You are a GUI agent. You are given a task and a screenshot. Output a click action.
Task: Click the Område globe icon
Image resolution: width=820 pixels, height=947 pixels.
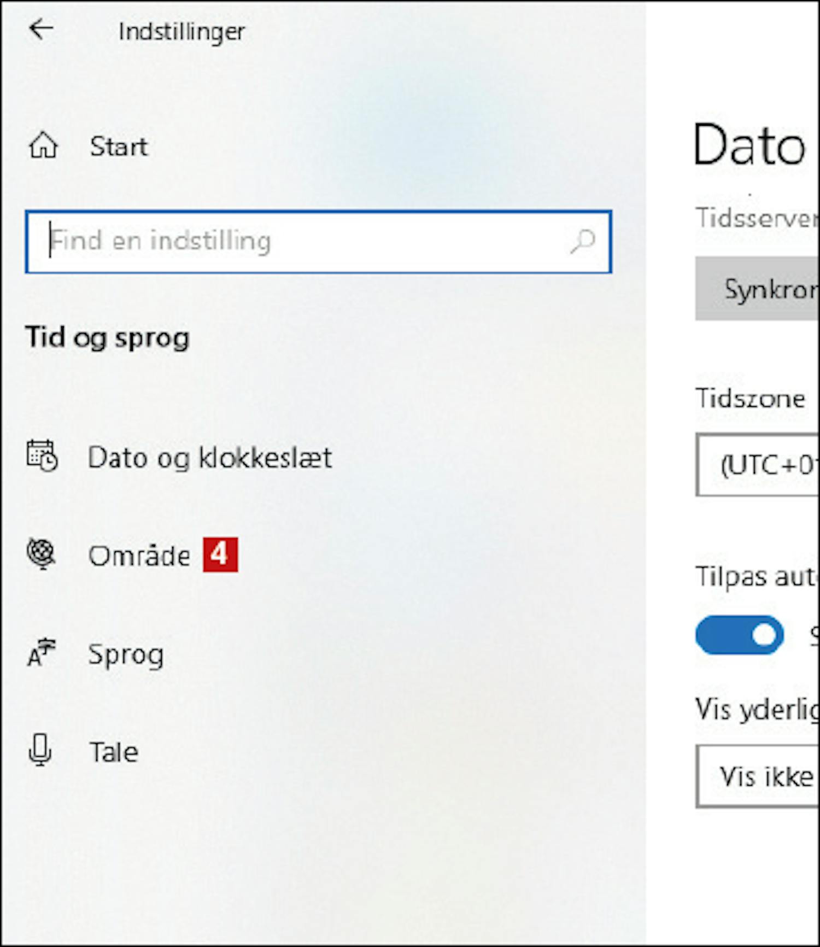tap(41, 553)
